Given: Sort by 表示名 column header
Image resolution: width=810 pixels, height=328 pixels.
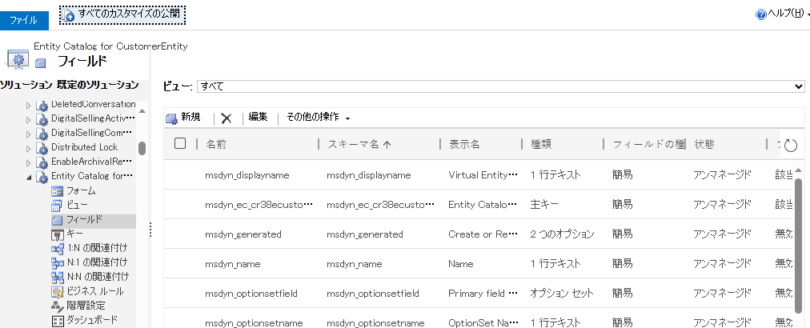Looking at the screenshot, I should point(464,145).
